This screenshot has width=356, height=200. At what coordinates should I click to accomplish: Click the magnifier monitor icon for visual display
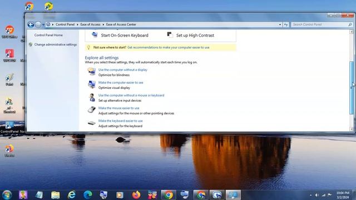[91, 84]
